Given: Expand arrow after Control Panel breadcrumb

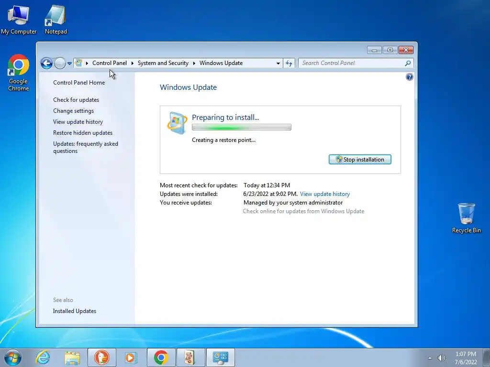Looking at the screenshot, I should [x=132, y=63].
